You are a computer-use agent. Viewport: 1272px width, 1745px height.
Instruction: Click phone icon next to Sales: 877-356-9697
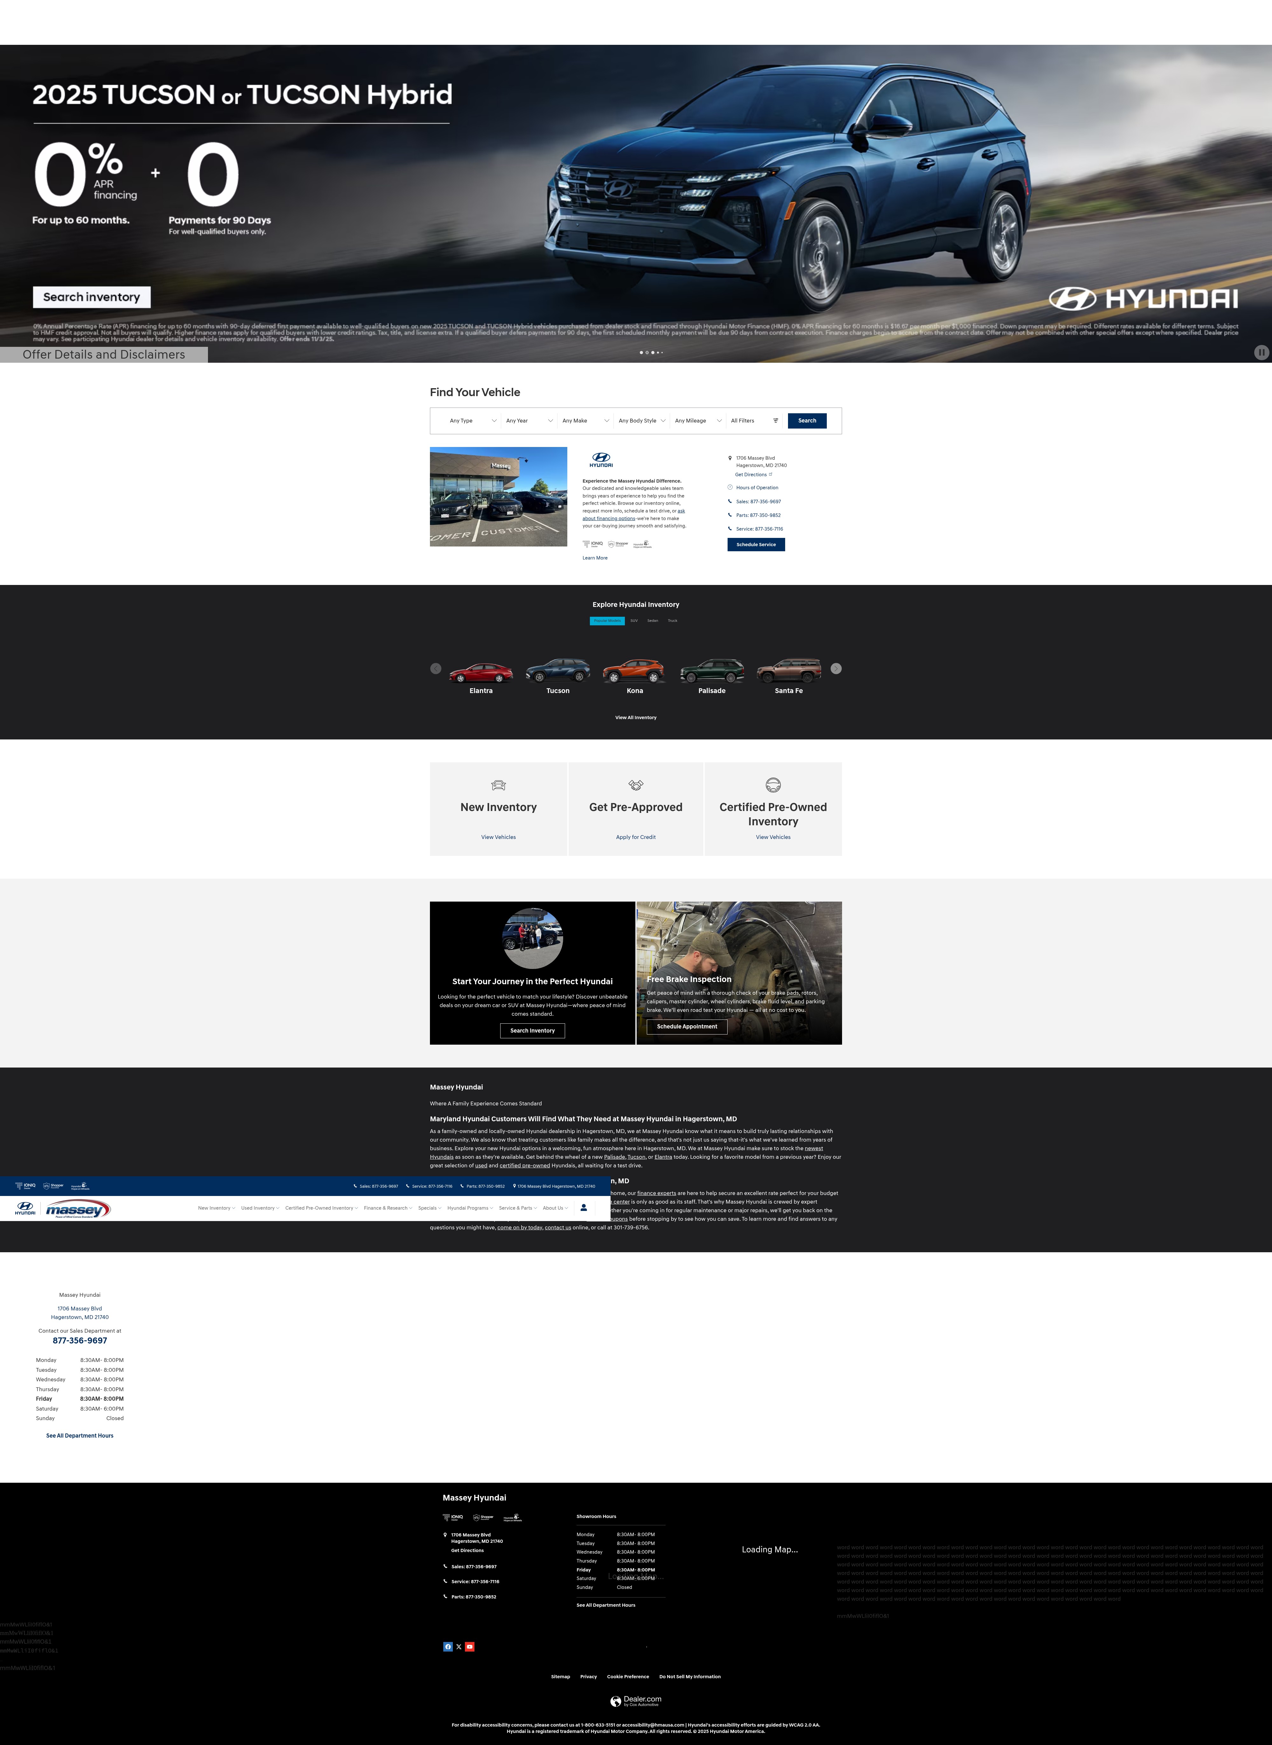coord(730,501)
